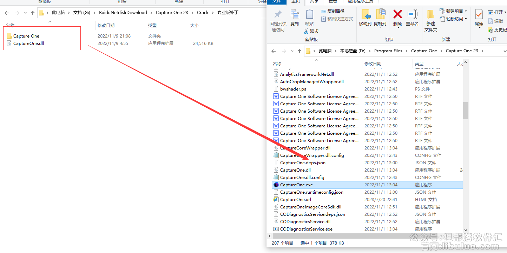Click the Edit (编辑) ribbon item
Image resolution: width=507 pixels, height=253 pixels.
496,21
